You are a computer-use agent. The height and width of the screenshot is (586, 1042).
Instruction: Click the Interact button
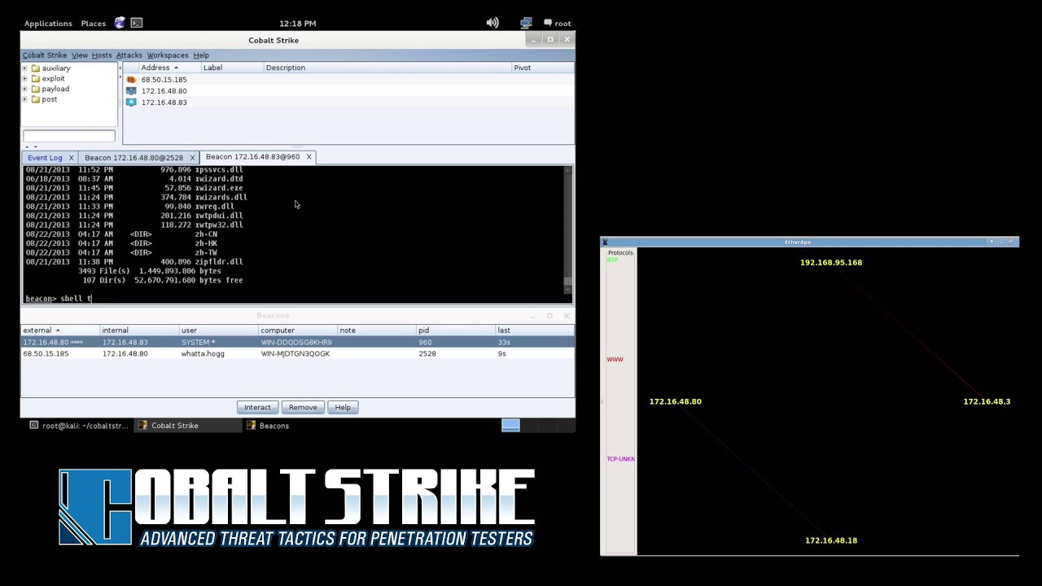(x=257, y=407)
